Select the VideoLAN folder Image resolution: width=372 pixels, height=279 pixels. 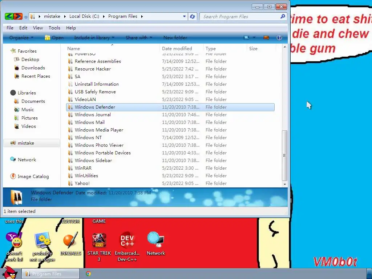[170, 100]
